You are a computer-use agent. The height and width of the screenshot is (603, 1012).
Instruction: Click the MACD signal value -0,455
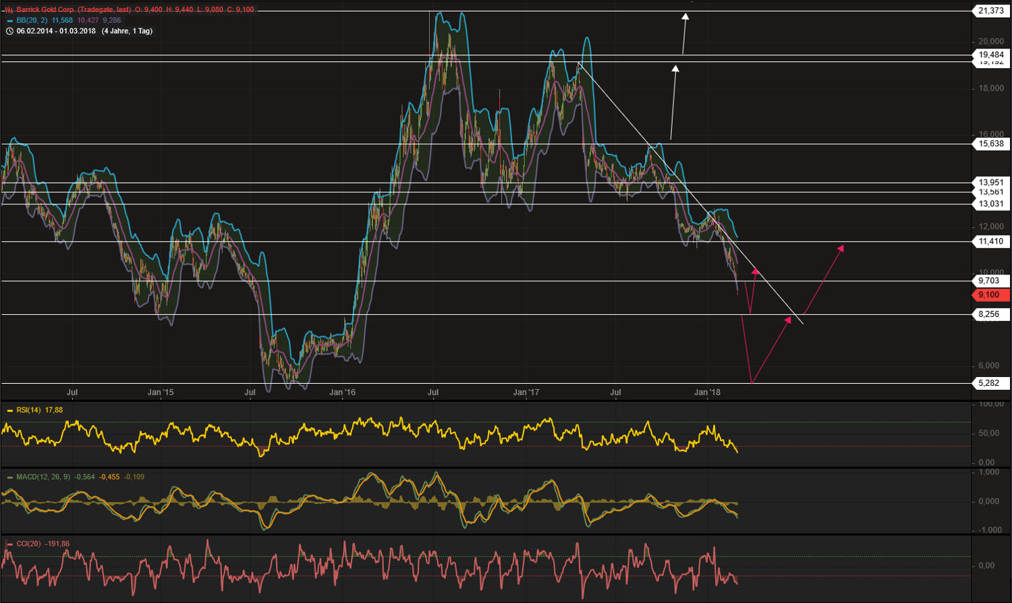[109, 477]
